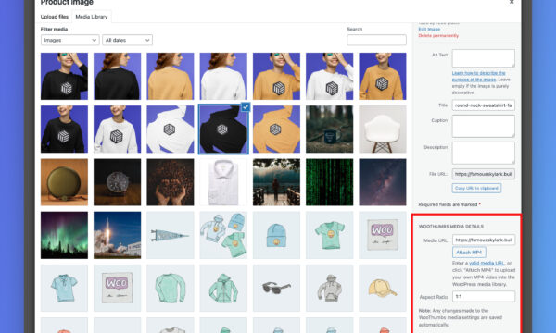Select the black sweatshirt back-view thumbnail
Screen dimensions: 556x333
pyautogui.click(x=118, y=76)
